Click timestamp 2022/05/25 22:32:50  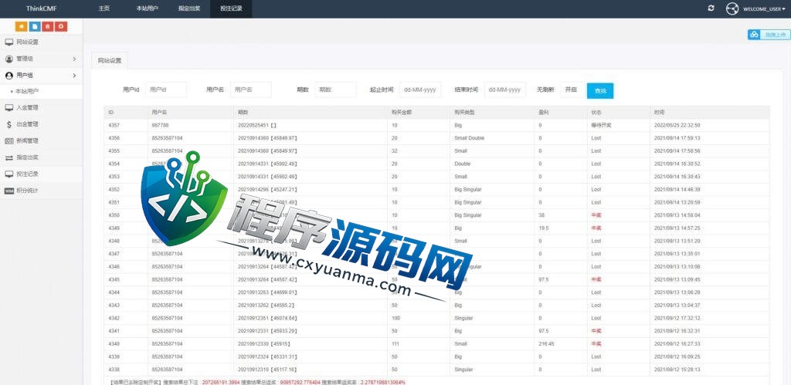coord(677,125)
